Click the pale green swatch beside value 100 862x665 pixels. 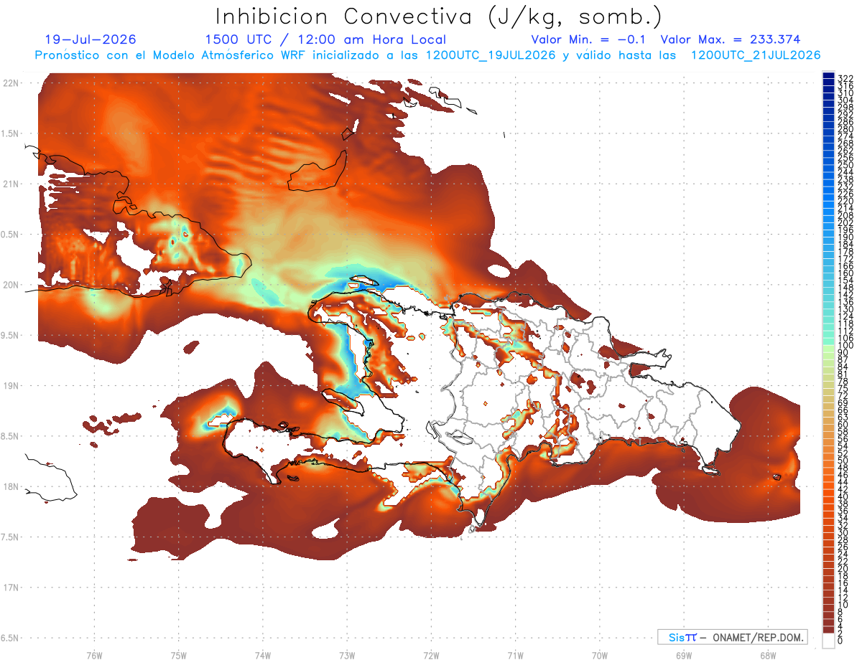pyautogui.click(x=828, y=349)
